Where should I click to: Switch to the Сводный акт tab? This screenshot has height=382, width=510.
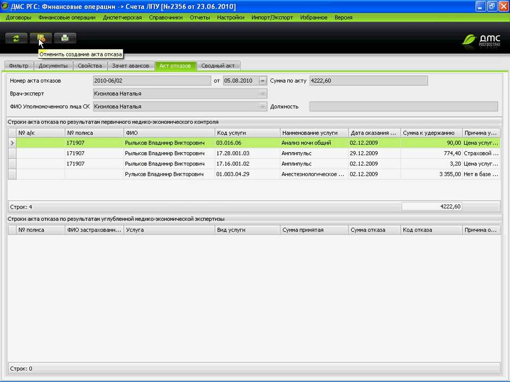(218, 66)
